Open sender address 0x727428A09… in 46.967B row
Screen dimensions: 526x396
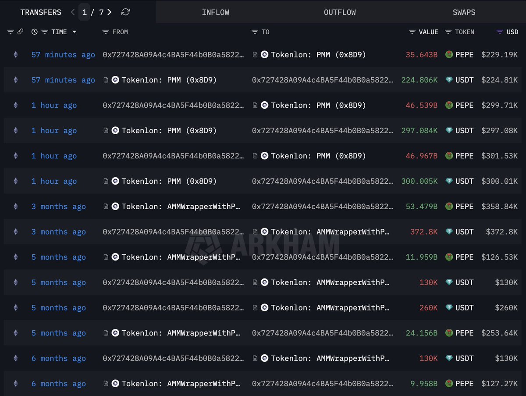pos(173,156)
